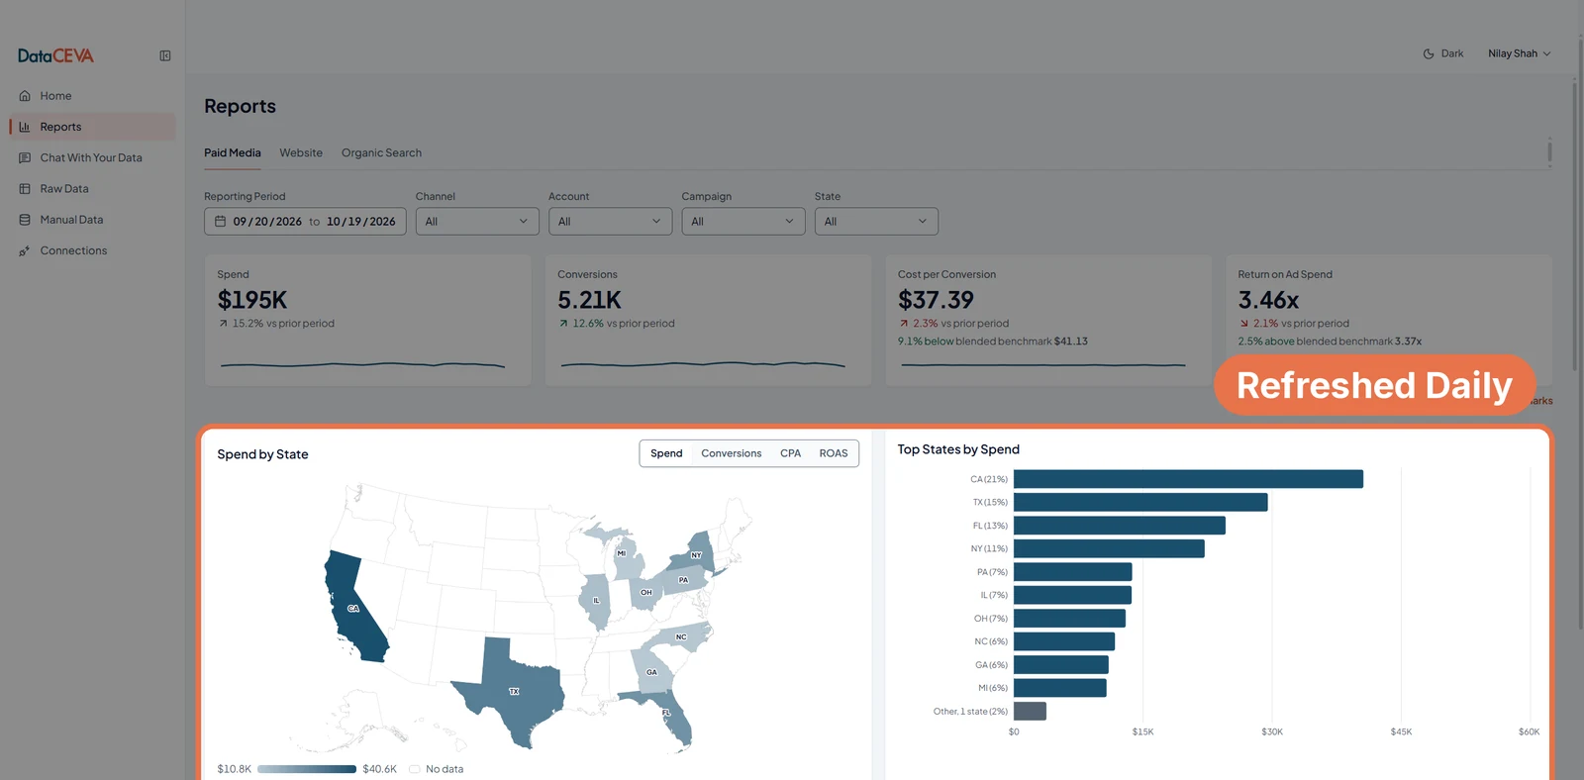
Task: Collapse the sidebar panel icon
Action: (x=165, y=56)
